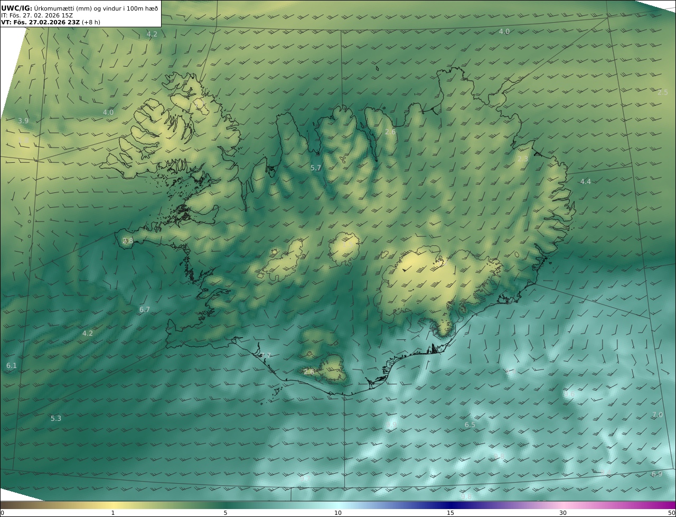Image resolution: width=676 pixels, height=517 pixels.
Task: Select the 2.5 value label
Action: (x=663, y=92)
